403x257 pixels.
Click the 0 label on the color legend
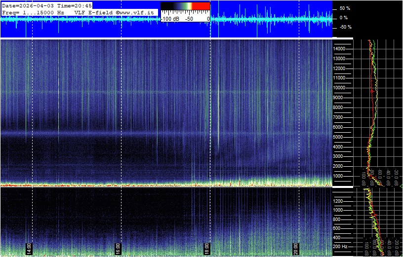(208, 19)
